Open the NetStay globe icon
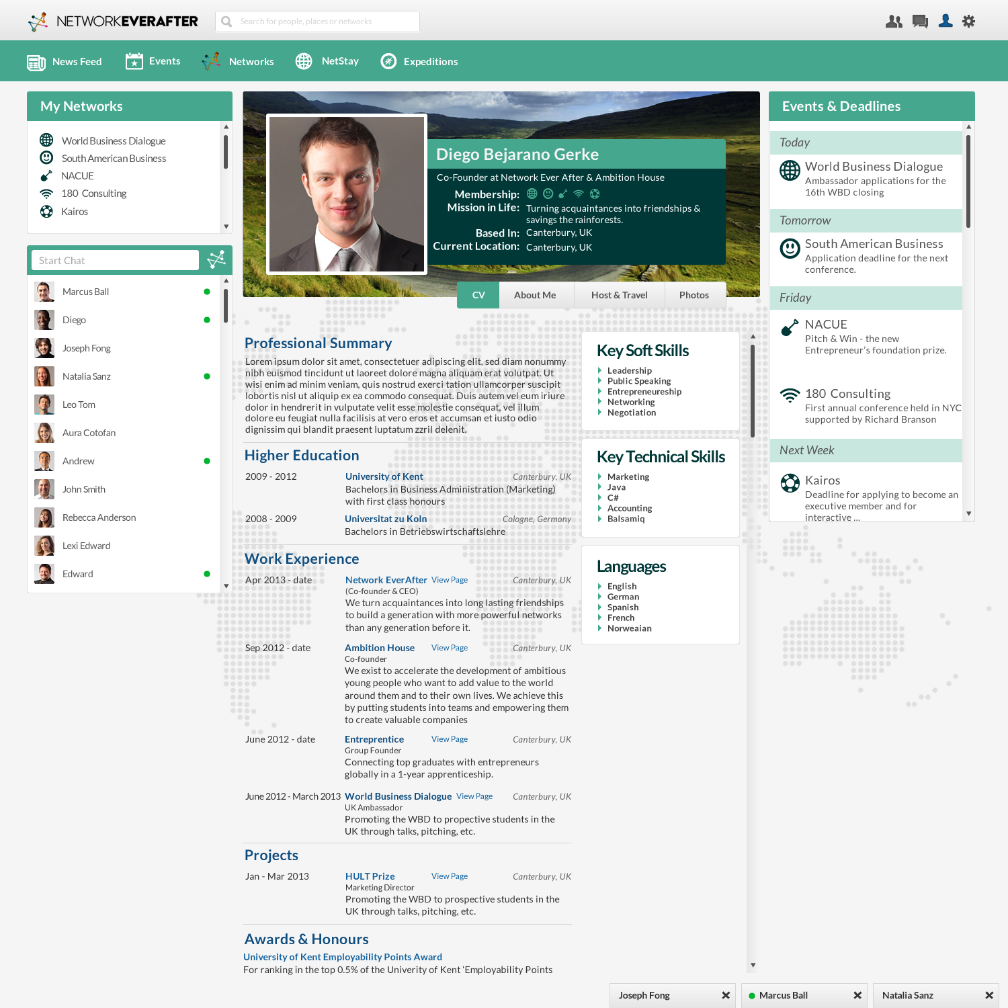This screenshot has height=1008, width=1008. pos(304,61)
